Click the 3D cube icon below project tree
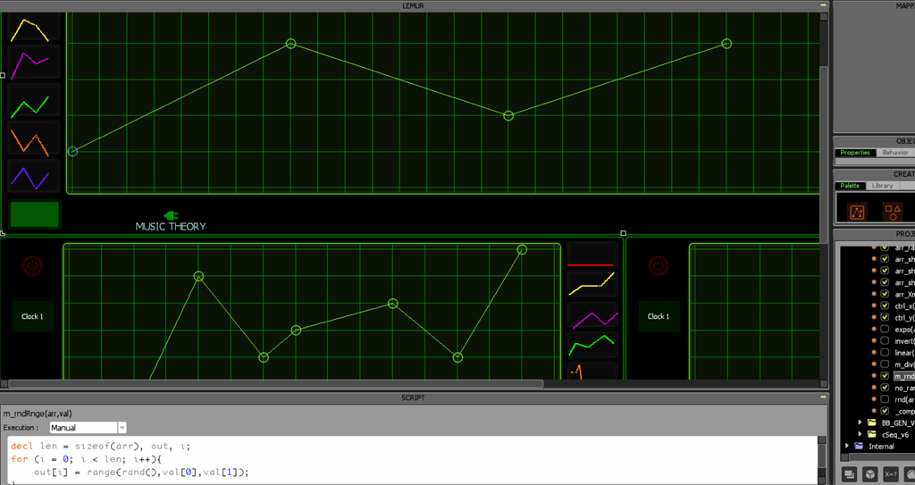This screenshot has height=485, width=915. tap(869, 474)
